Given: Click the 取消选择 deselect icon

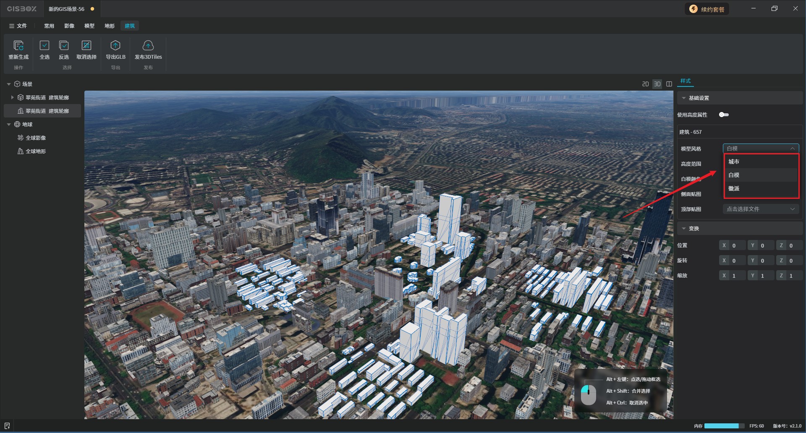Looking at the screenshot, I should [x=86, y=45].
